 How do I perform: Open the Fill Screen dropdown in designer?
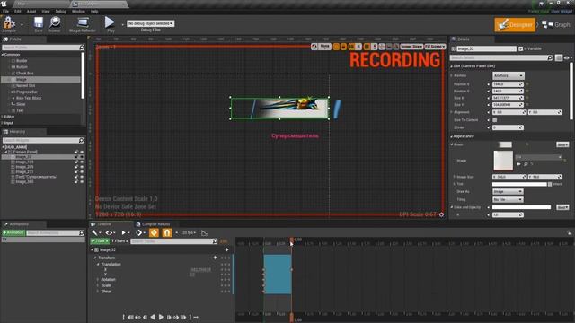pos(435,47)
